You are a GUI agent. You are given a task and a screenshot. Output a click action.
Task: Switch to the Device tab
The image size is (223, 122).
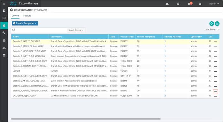[15, 16]
